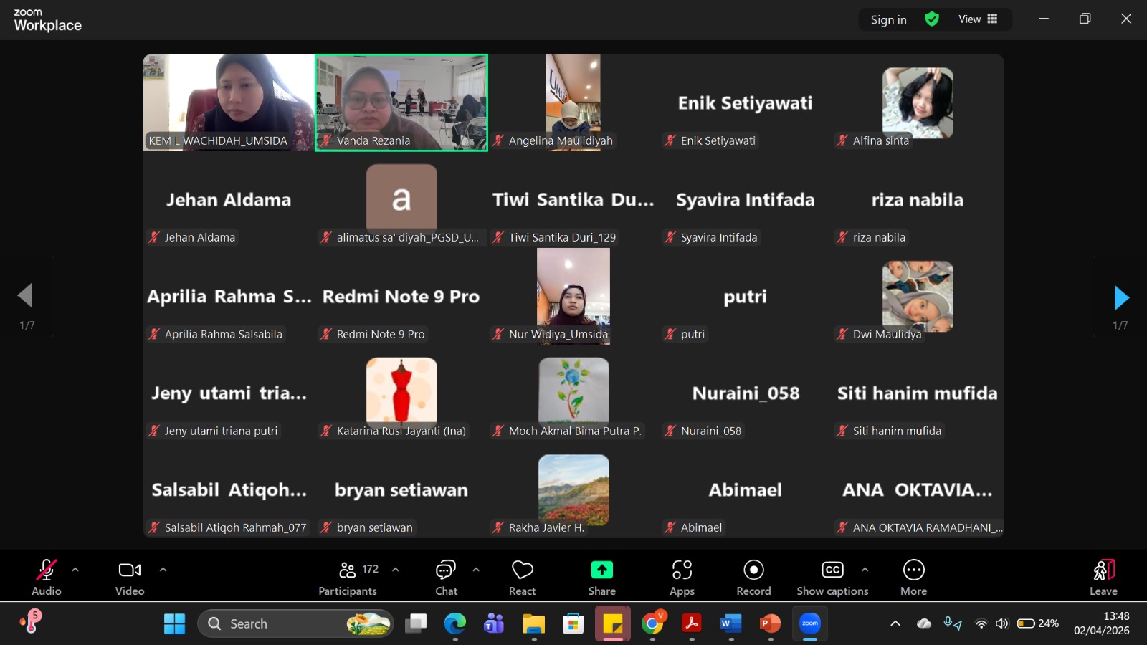
Task: Click the green Share screen icon
Action: pos(601,570)
